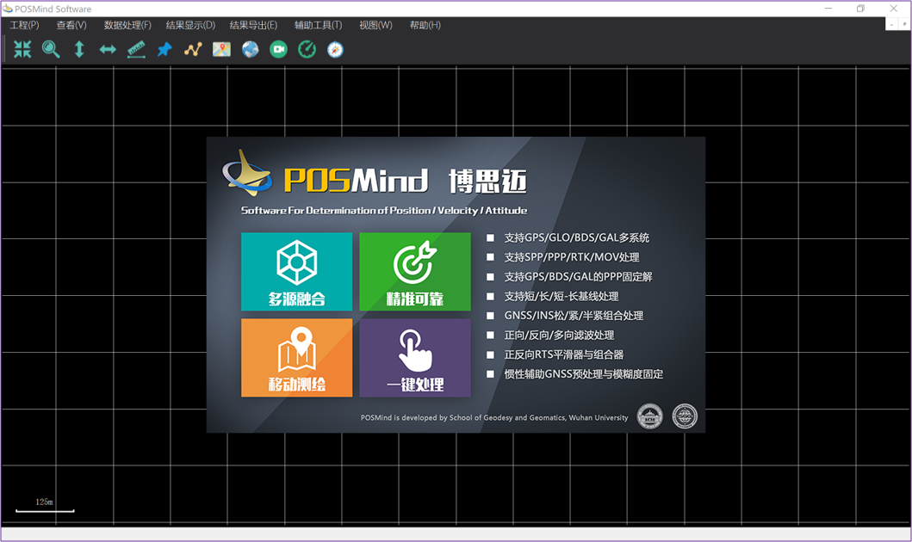Viewport: 912px width, 542px height.
Task: Close the POSMind Software window
Action: pos(893,9)
